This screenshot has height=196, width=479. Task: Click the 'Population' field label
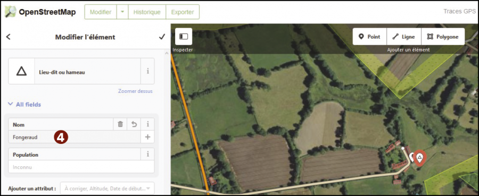click(x=26, y=155)
